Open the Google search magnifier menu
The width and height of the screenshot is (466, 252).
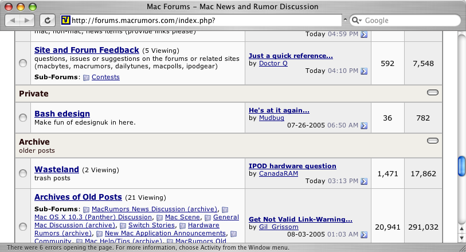[356, 20]
